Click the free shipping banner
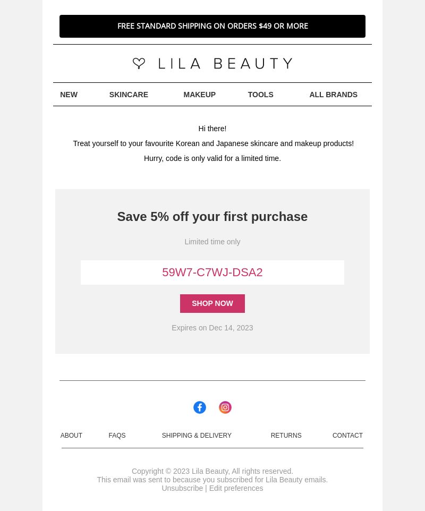Viewport: 425px width, 511px height. [x=212, y=26]
